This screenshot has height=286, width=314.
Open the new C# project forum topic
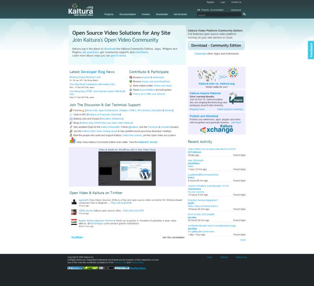(x=195, y=160)
